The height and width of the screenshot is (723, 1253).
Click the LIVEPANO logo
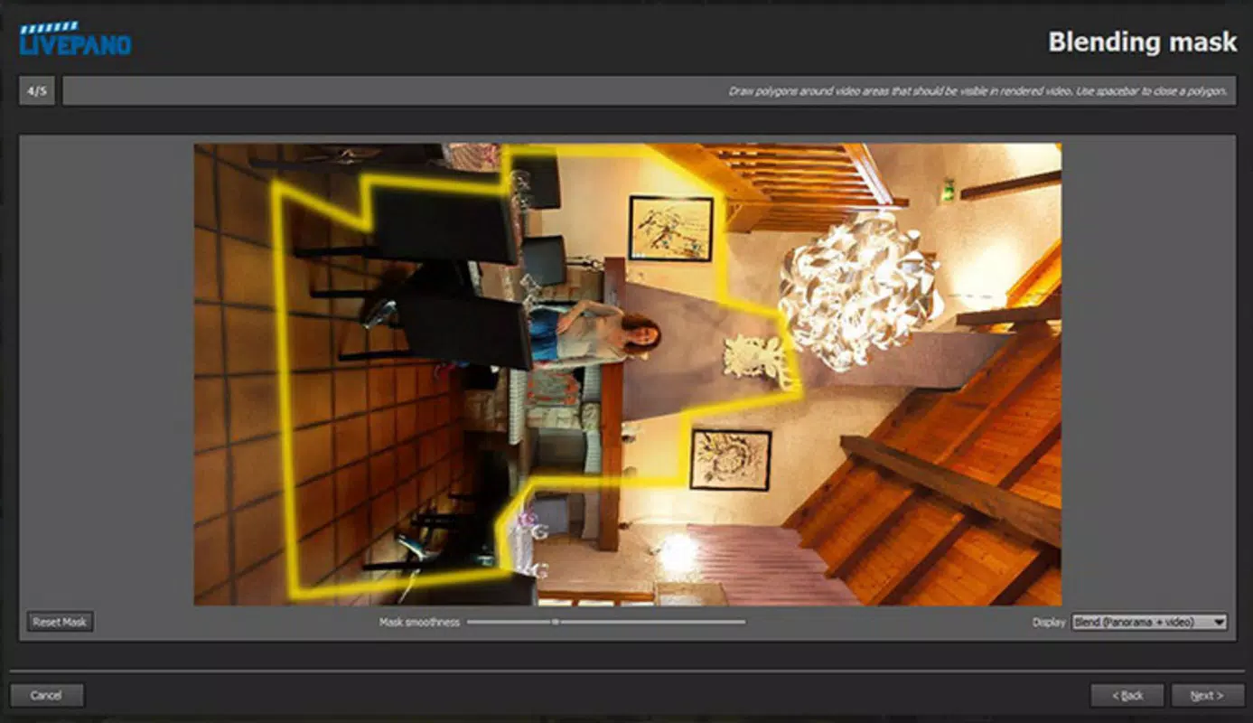pyautogui.click(x=76, y=39)
